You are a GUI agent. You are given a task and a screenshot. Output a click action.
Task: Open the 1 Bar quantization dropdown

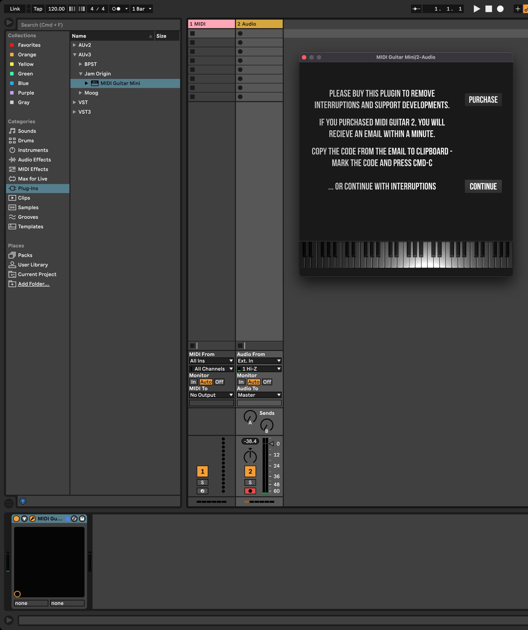pyautogui.click(x=142, y=9)
